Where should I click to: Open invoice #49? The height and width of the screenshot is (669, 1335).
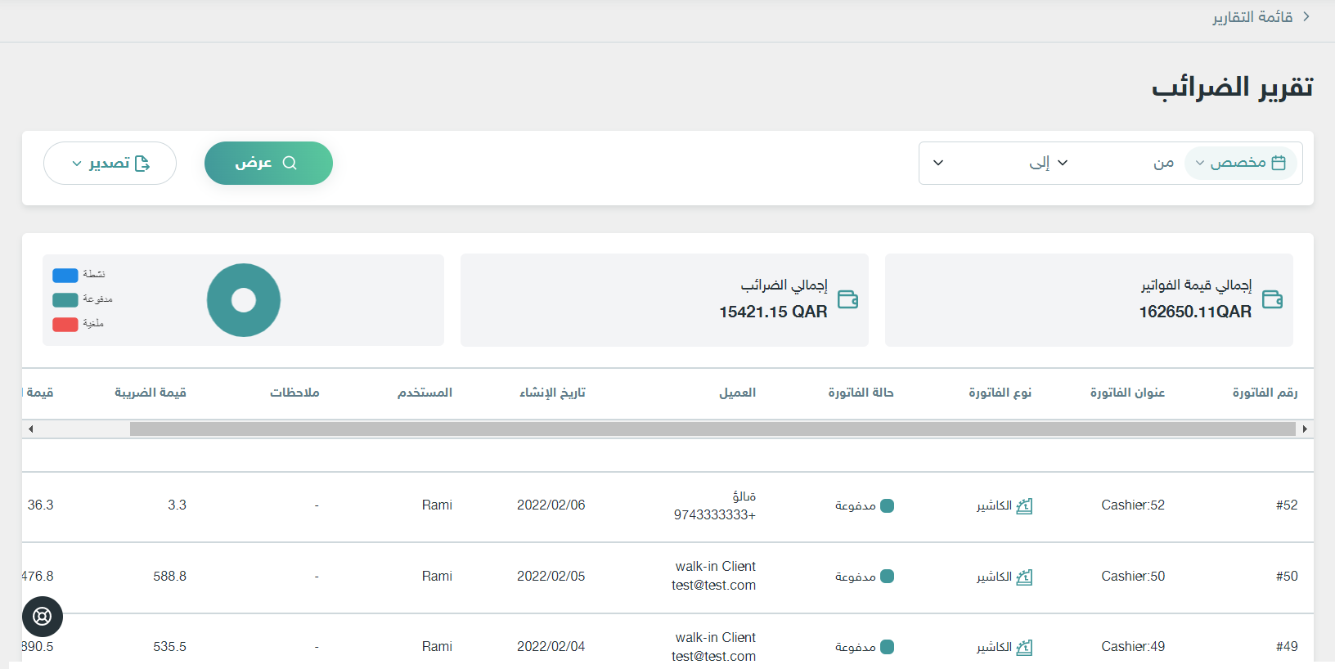tap(1287, 647)
